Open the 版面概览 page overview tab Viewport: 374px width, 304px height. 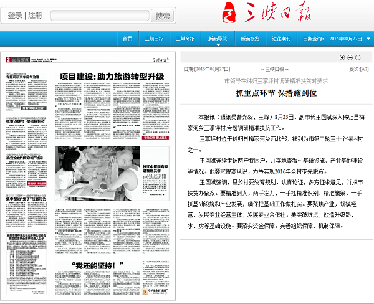250,39
